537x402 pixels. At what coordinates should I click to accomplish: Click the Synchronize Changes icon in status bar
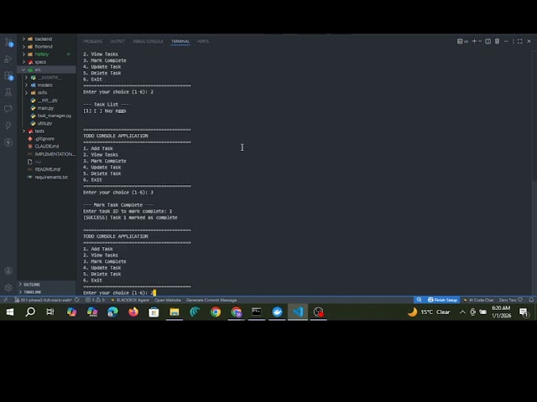click(x=76, y=300)
